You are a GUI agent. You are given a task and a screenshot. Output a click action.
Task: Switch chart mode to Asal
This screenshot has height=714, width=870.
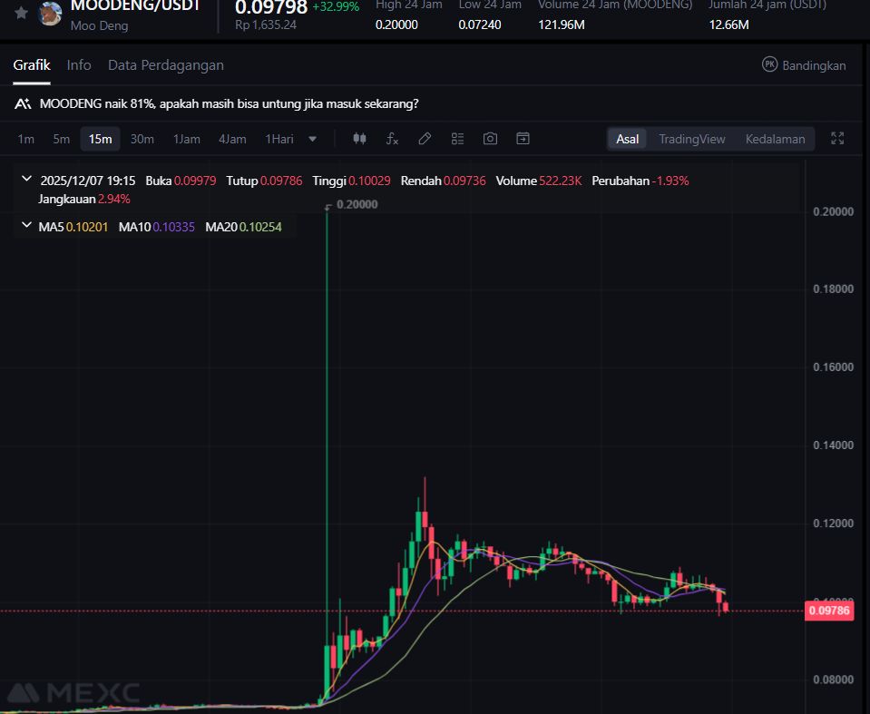(x=627, y=139)
